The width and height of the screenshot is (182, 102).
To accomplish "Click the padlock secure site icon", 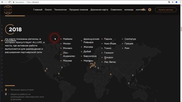I will [x=14, y=2].
